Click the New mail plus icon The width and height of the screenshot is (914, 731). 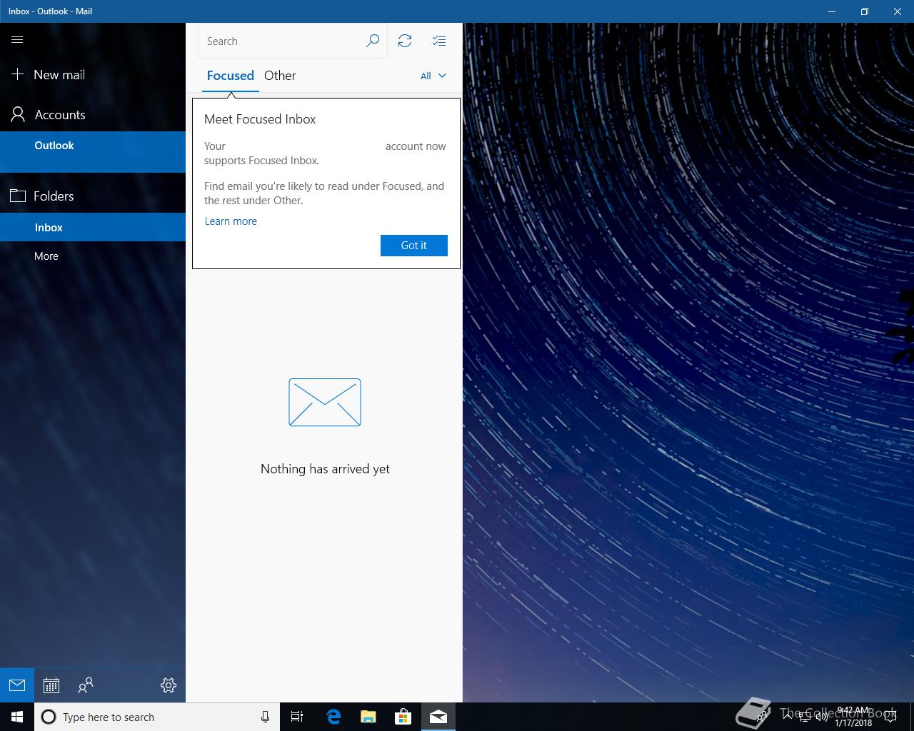point(17,74)
